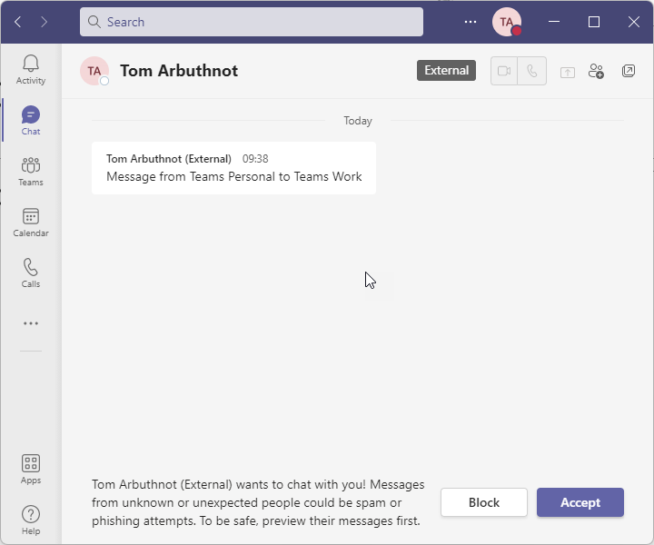Open the Help menu
Viewport: 654px width, 545px height.
pos(31,520)
